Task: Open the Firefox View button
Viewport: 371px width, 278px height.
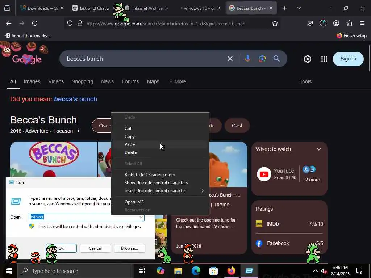Action: [7, 8]
